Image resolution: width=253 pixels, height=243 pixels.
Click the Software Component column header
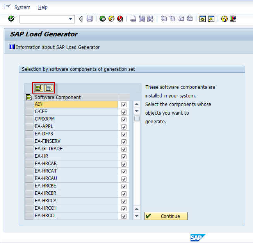coord(76,97)
